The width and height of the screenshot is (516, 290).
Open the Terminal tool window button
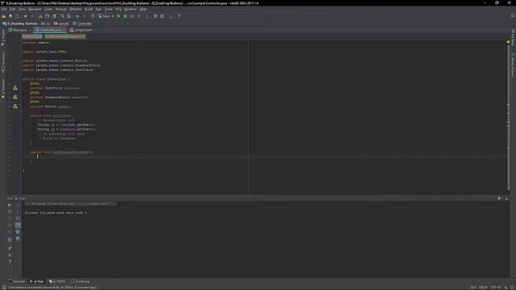click(16, 281)
